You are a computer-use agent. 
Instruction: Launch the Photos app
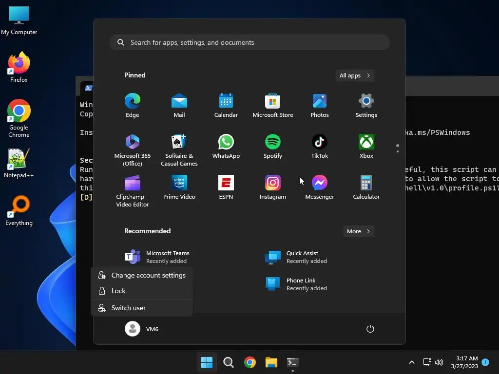point(320,106)
